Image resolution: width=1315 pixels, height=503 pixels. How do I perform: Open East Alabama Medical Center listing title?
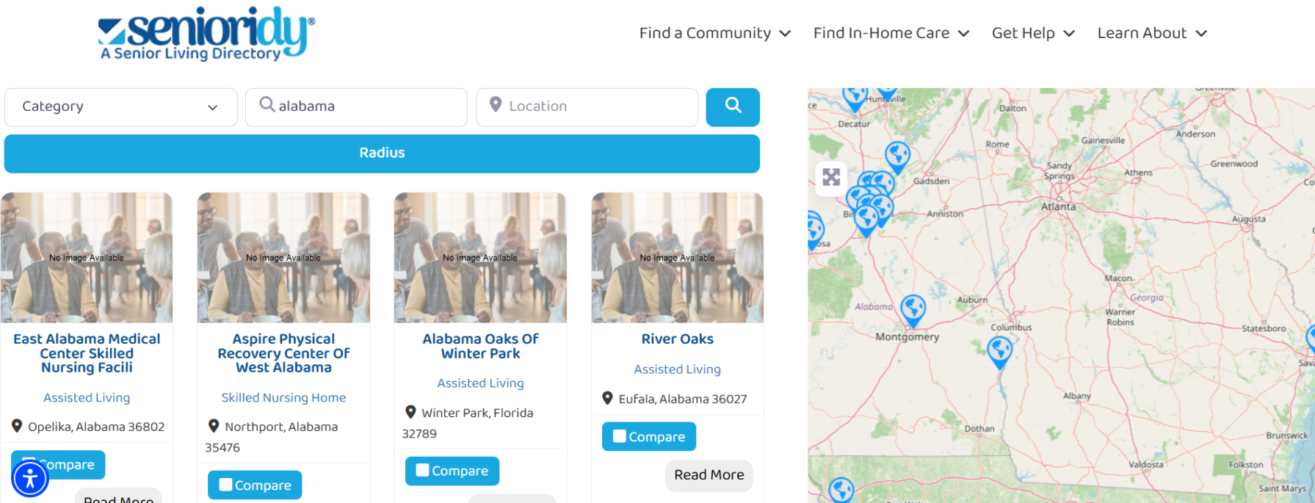(87, 353)
